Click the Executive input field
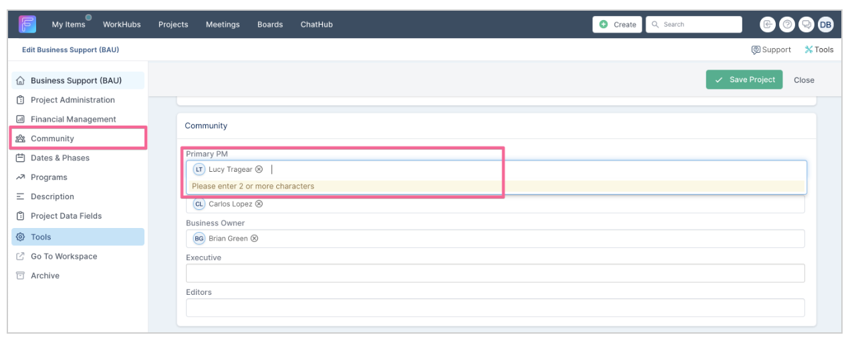856x341 pixels. tap(495, 273)
